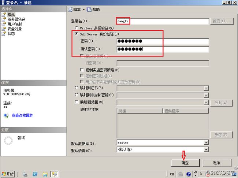This screenshot has width=238, height=178.
Task: Switch to SSMS taskbar icon
Action: (55, 174)
